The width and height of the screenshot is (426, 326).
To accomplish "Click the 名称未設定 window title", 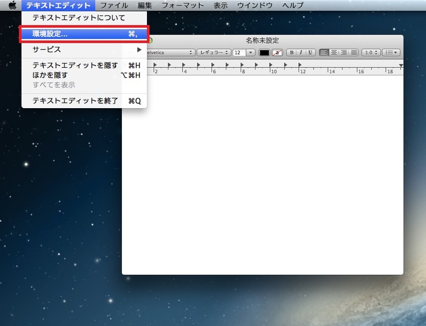I will 263,40.
